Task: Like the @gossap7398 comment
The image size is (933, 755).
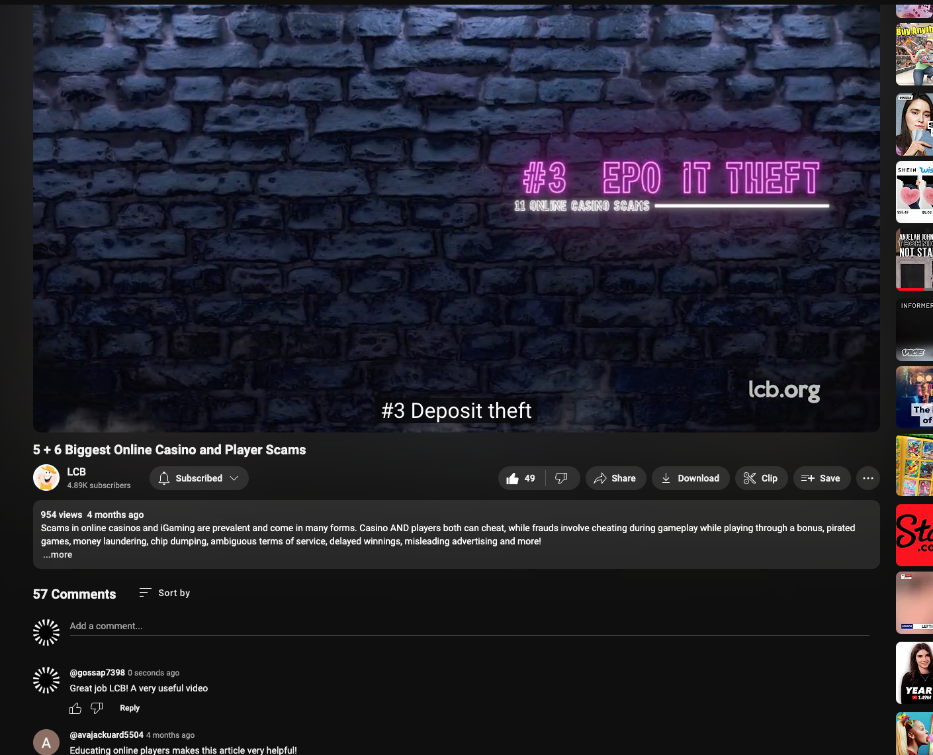Action: coord(75,709)
